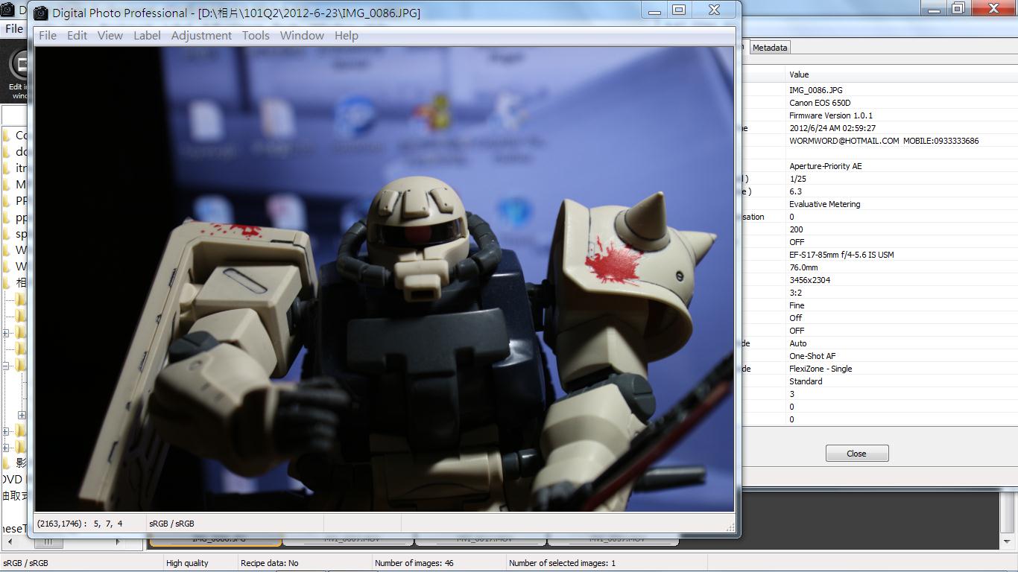The image size is (1018, 572).
Task: Select the 'do' folder in the folder tree
Action: pyautogui.click(x=15, y=151)
